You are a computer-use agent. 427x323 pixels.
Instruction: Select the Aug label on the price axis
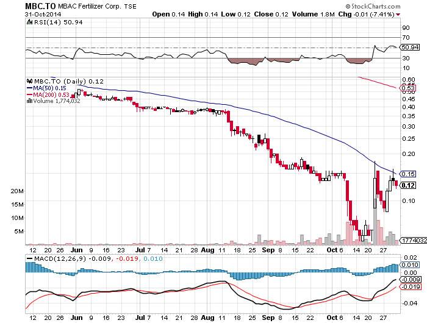[x=208, y=250]
